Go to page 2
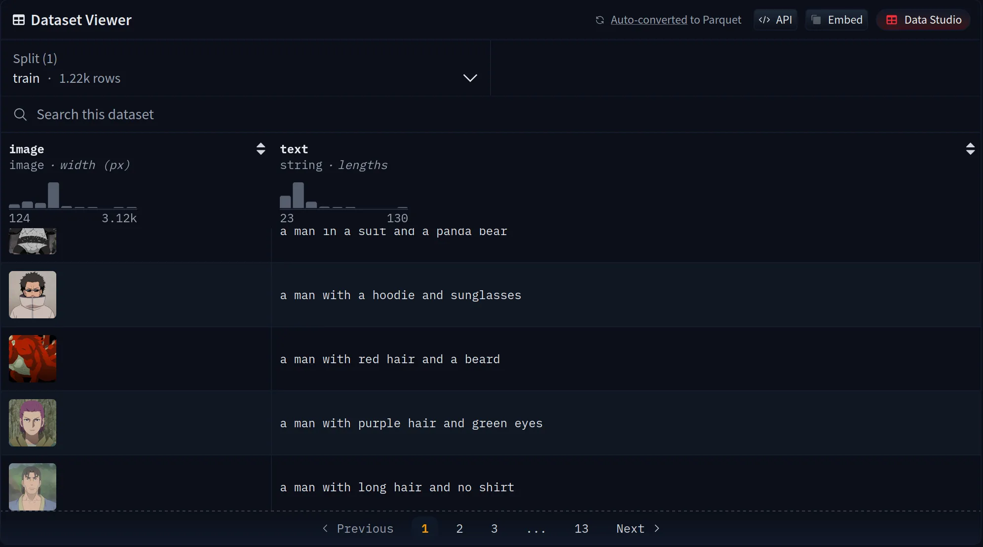The width and height of the screenshot is (983, 547). pos(459,529)
